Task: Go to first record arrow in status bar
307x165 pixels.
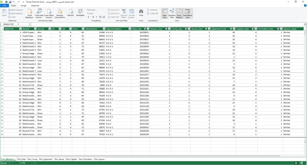Action: tap(9, 163)
